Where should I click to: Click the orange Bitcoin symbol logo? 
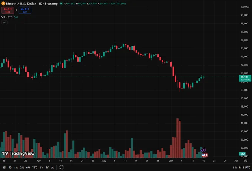(x=3, y=4)
